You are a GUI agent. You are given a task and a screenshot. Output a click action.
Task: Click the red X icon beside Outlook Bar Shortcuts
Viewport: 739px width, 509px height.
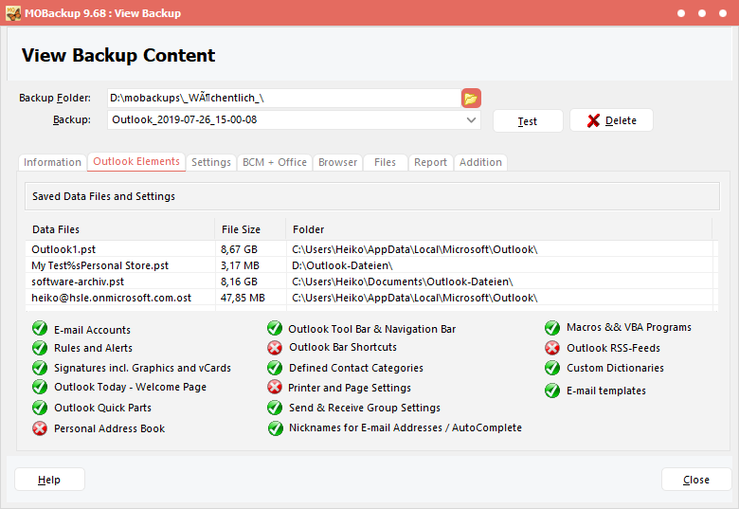275,348
